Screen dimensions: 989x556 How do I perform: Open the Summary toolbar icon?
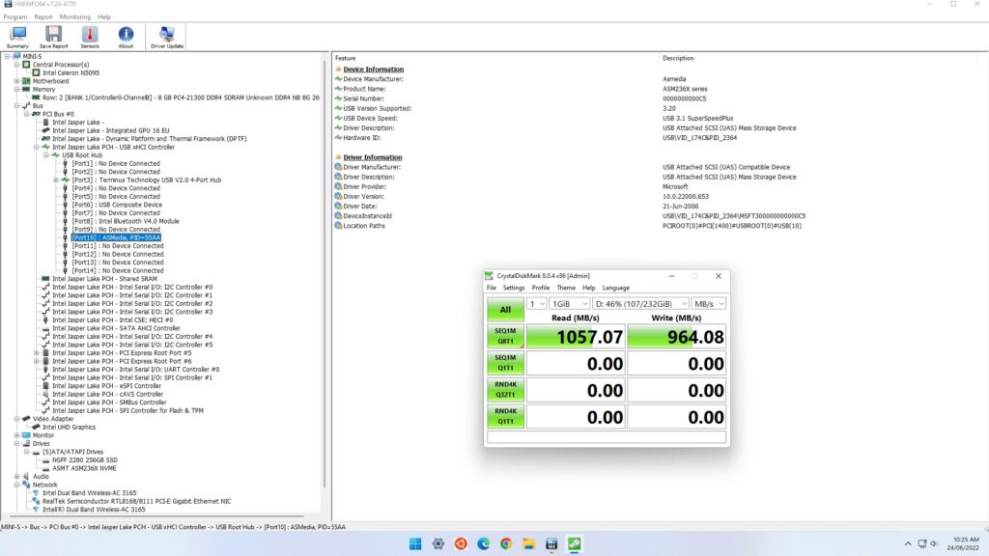(17, 37)
